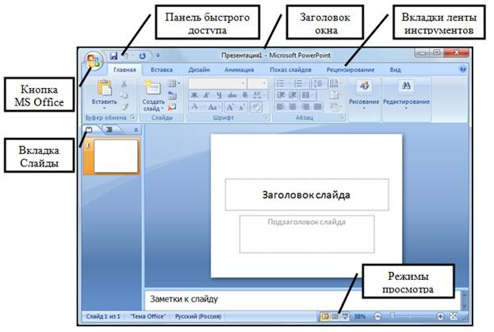Click the Numbering list icon
The height and width of the screenshot is (332, 494).
coord(300,83)
